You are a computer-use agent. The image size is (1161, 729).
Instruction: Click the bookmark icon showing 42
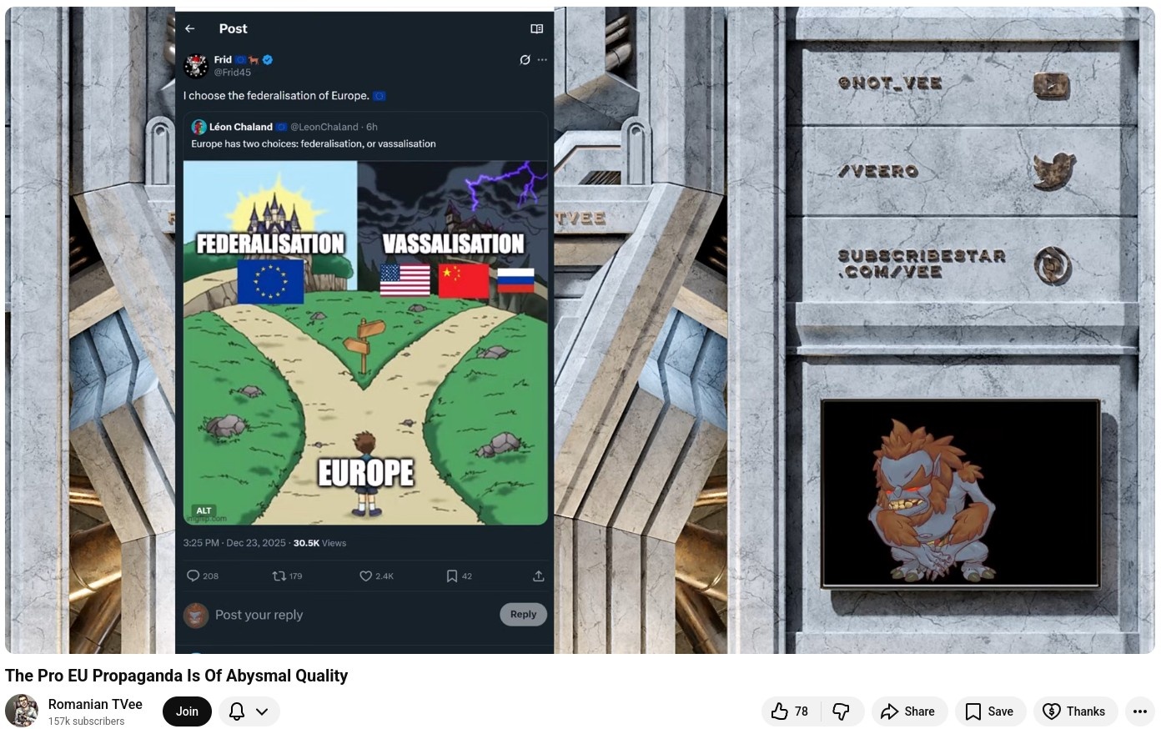[451, 576]
